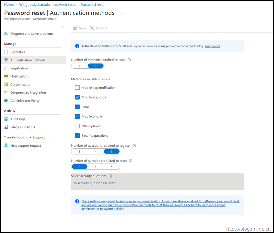This screenshot has height=233, width=274.
Task: Collapse the left navigation pane
Action: (x=63, y=26)
